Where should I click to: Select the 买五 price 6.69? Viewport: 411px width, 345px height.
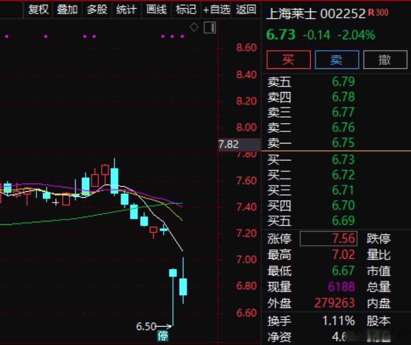[343, 220]
